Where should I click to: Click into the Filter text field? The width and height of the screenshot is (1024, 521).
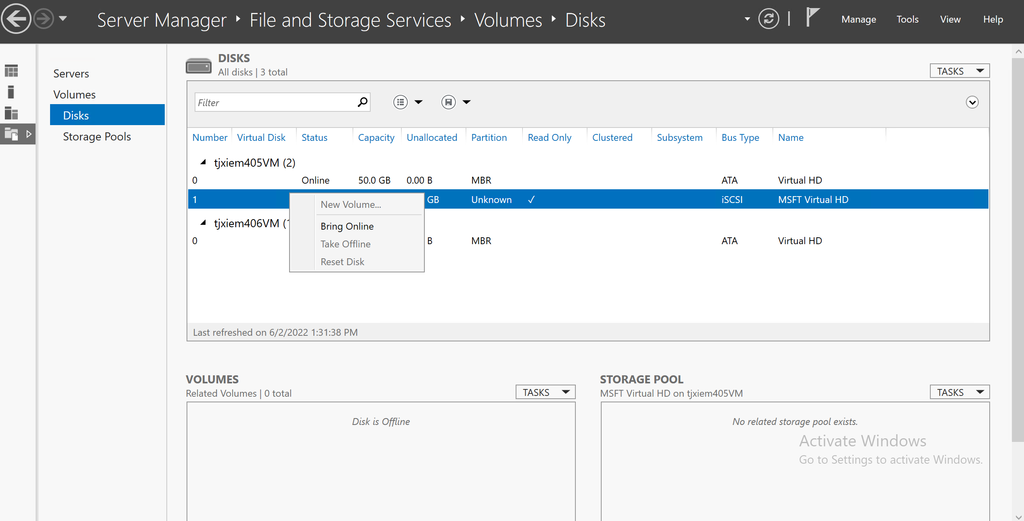pos(275,103)
